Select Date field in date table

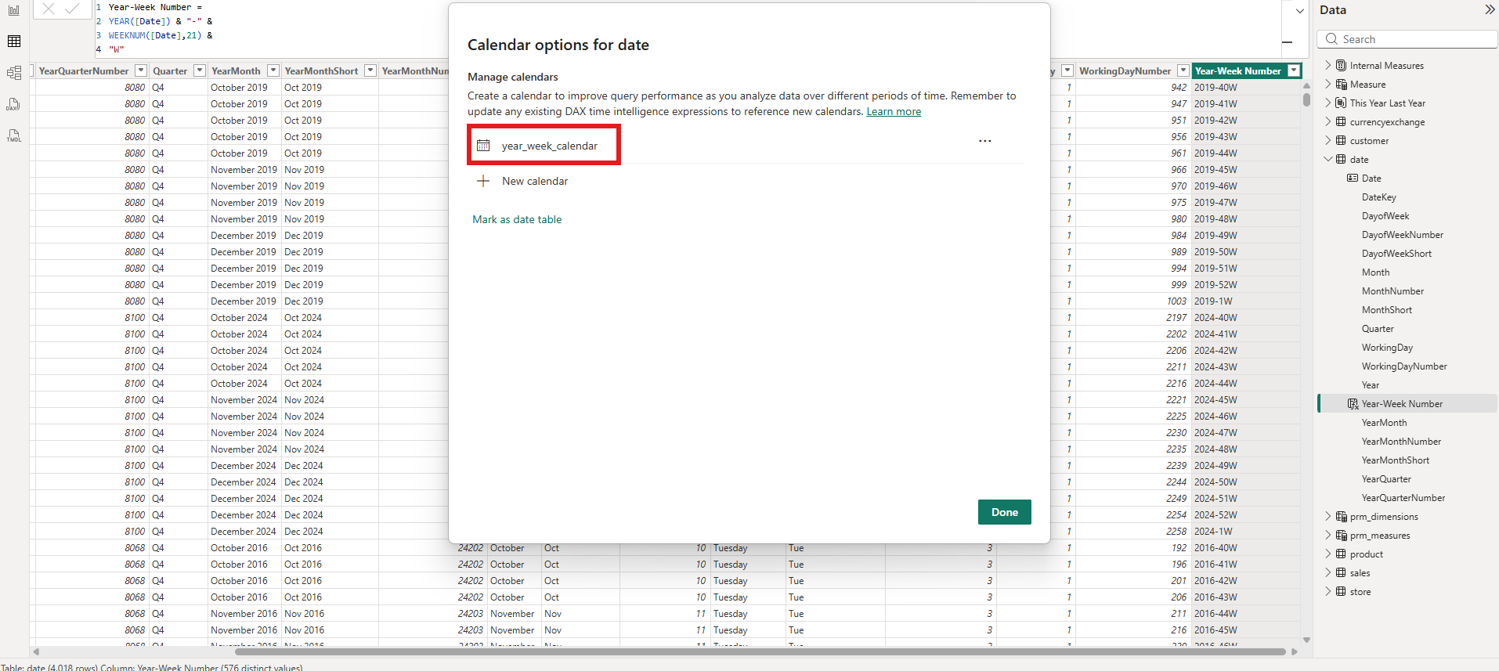[x=1371, y=179]
